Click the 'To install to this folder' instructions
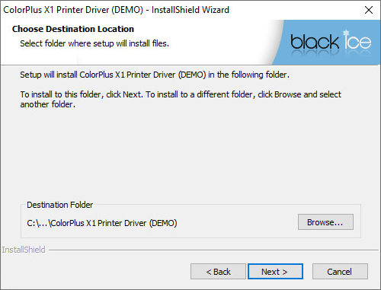The image size is (381, 290). point(181,99)
